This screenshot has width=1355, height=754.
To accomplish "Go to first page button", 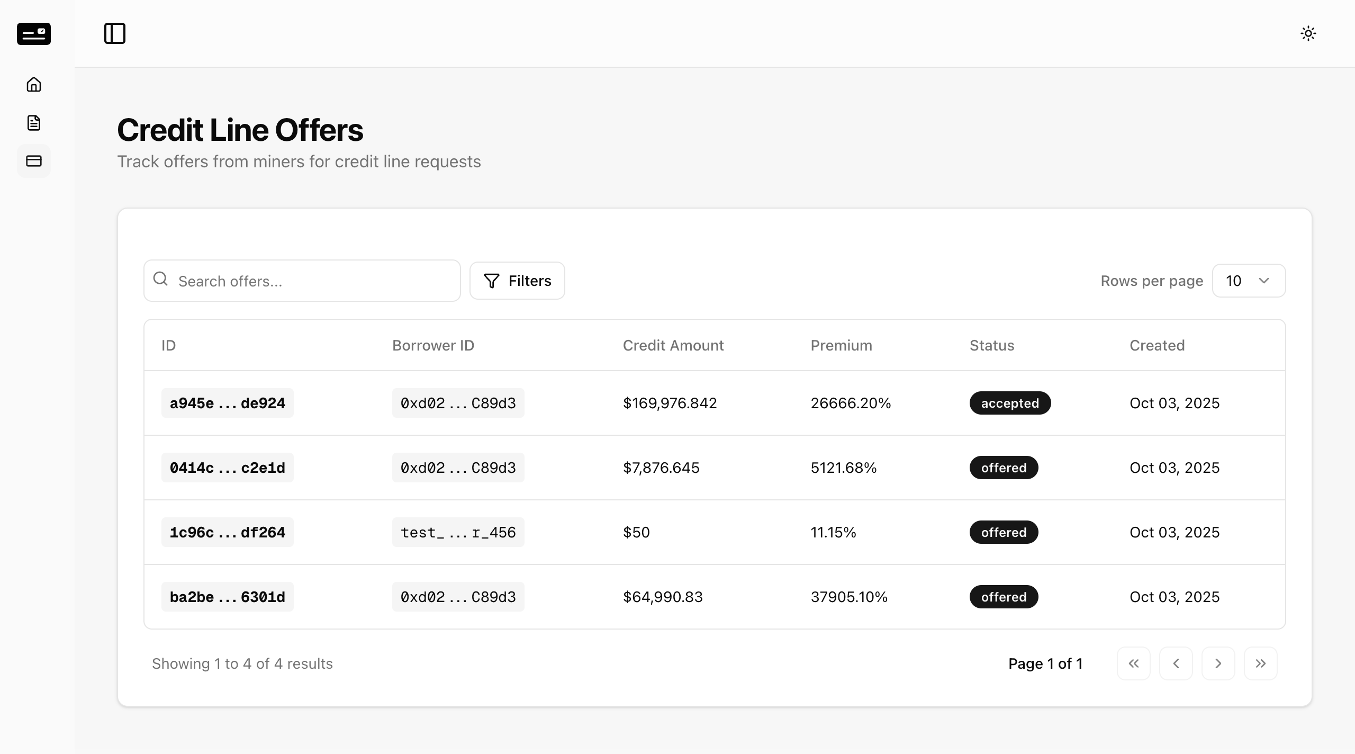I will click(x=1134, y=663).
